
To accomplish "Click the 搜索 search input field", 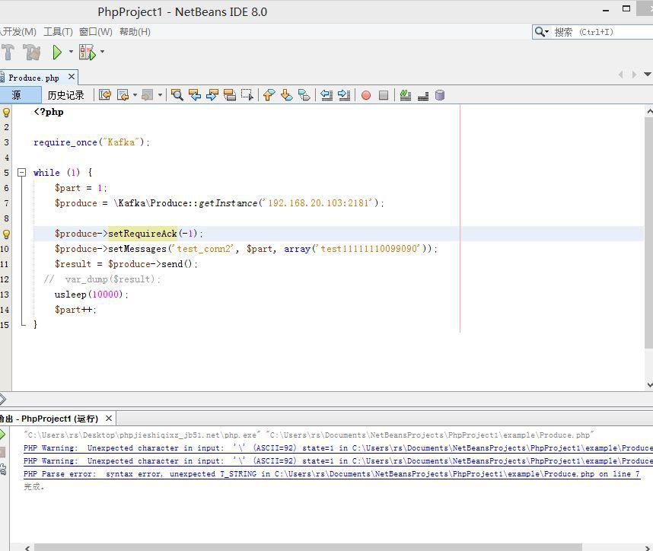I will [603, 32].
